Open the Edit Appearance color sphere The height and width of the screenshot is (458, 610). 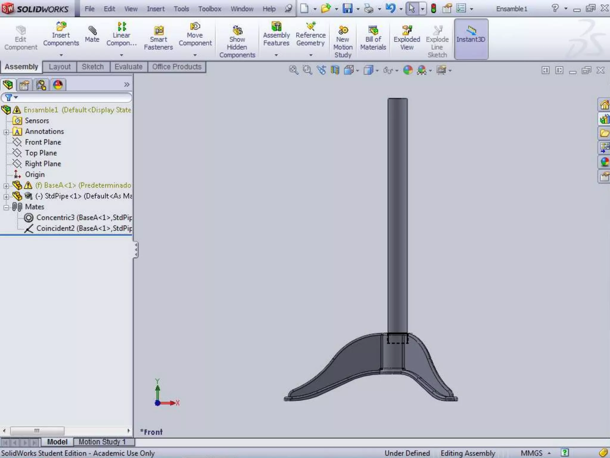coord(408,70)
